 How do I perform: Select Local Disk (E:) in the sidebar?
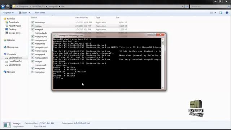[15, 65]
